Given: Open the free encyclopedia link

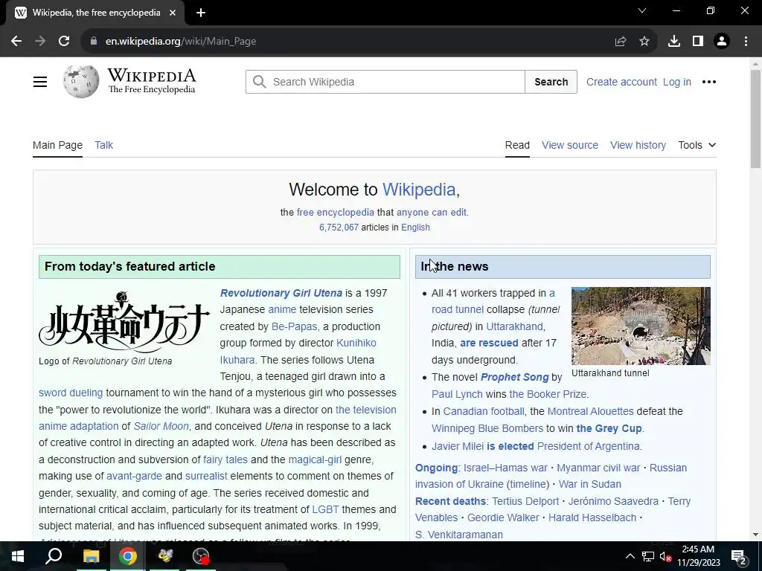Looking at the screenshot, I should tap(336, 212).
